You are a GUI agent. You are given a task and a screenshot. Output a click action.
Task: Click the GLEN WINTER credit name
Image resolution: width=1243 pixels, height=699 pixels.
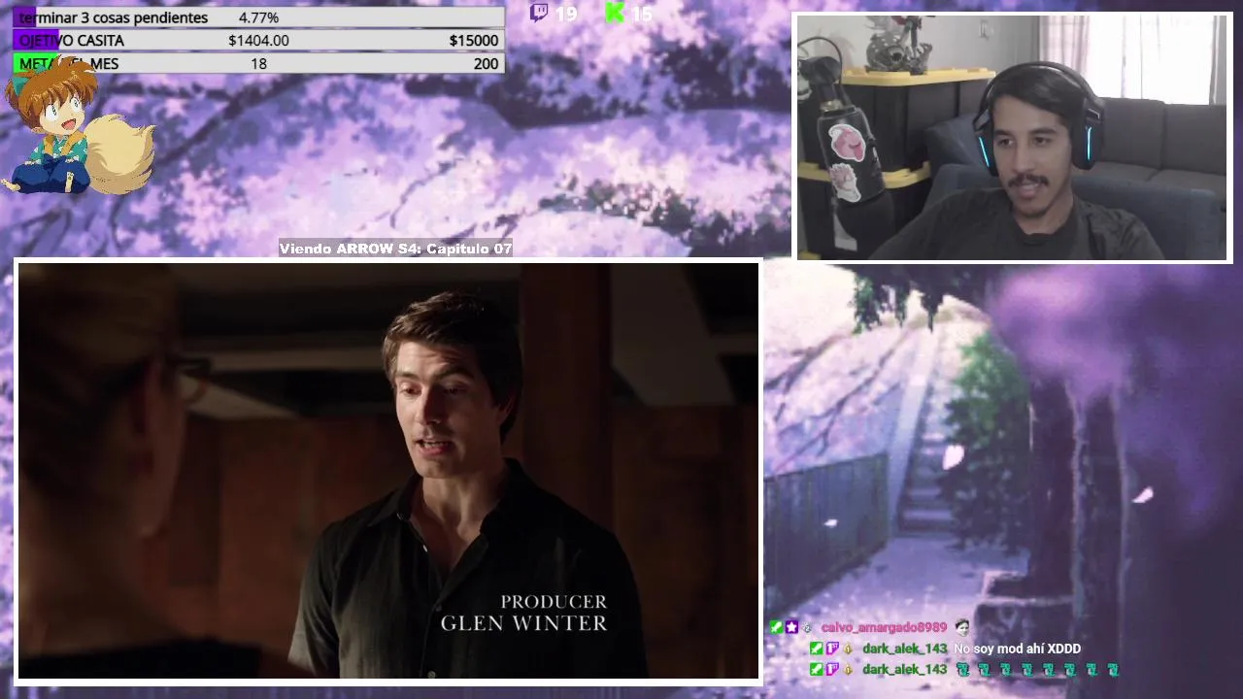(x=524, y=623)
